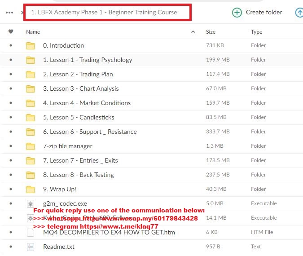The image size is (303, 256).
Task: Click folder icon of 9. Wrap Up!
Action: click(31, 190)
